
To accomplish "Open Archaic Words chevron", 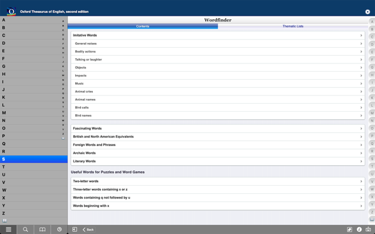I will [361, 153].
